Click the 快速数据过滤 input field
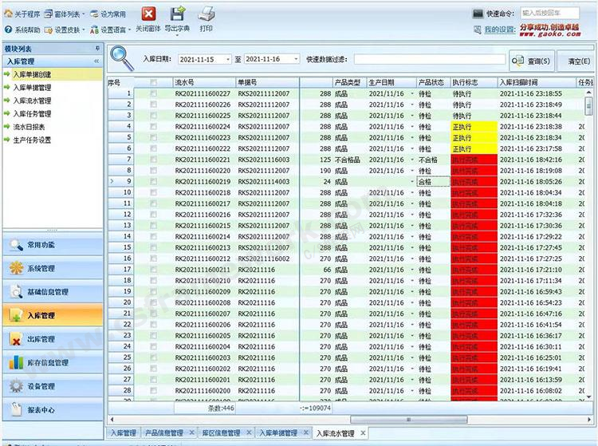Viewport: 598px width, 446px height. point(430,59)
